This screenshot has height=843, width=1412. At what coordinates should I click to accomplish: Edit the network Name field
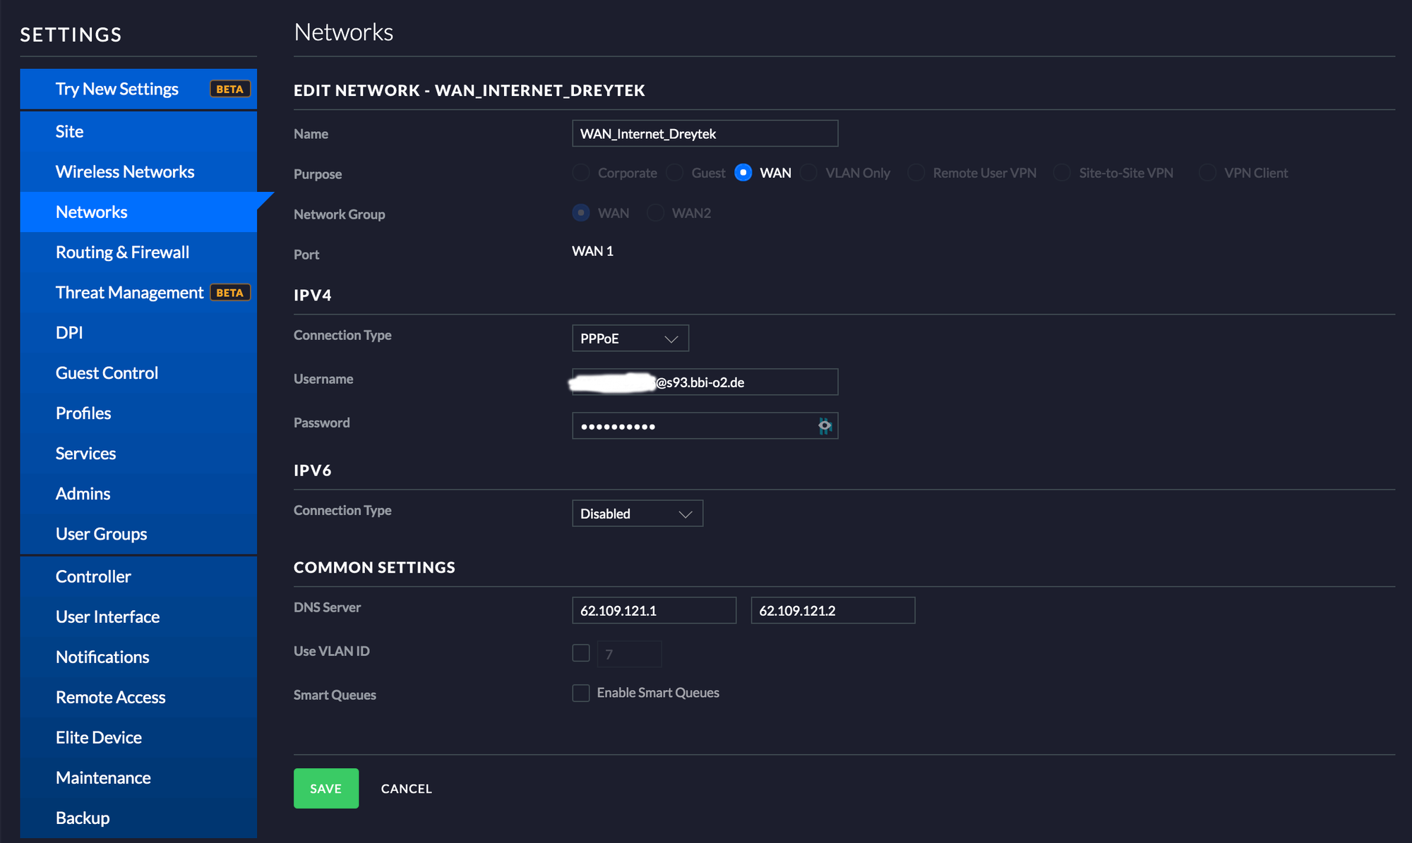tap(704, 133)
